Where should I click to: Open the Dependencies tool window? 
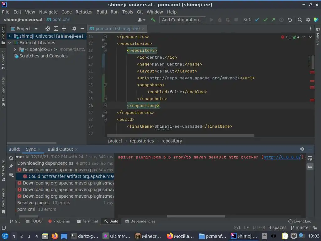pos(140,221)
